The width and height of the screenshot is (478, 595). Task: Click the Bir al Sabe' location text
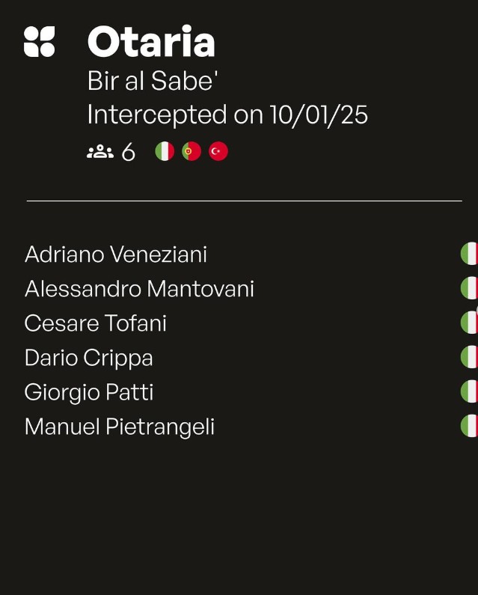153,81
